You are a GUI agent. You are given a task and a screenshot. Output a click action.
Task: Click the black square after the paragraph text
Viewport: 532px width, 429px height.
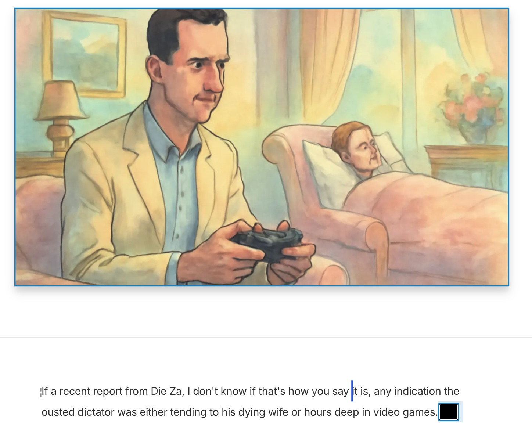point(449,412)
